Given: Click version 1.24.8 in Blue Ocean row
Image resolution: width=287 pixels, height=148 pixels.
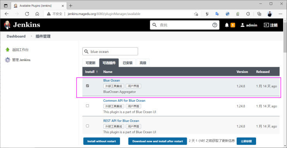Looking at the screenshot, I should pyautogui.click(x=241, y=86).
